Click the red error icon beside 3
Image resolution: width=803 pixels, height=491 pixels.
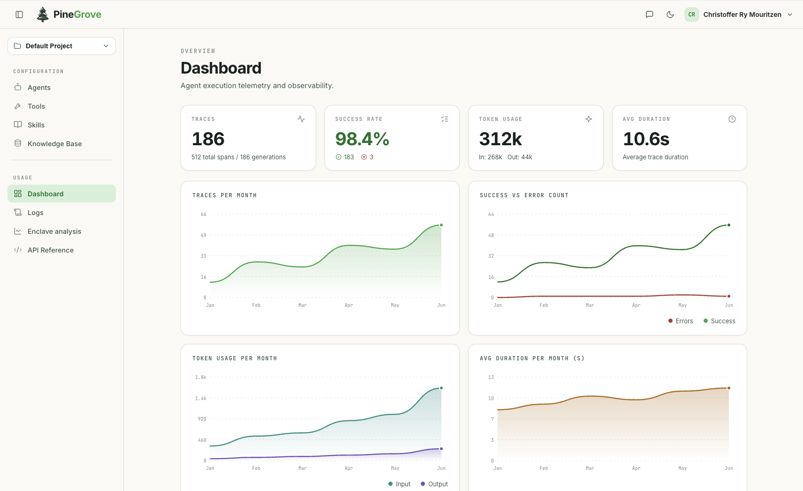(x=364, y=157)
